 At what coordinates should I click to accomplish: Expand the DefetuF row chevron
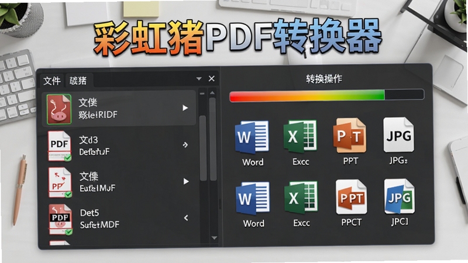coord(185,145)
